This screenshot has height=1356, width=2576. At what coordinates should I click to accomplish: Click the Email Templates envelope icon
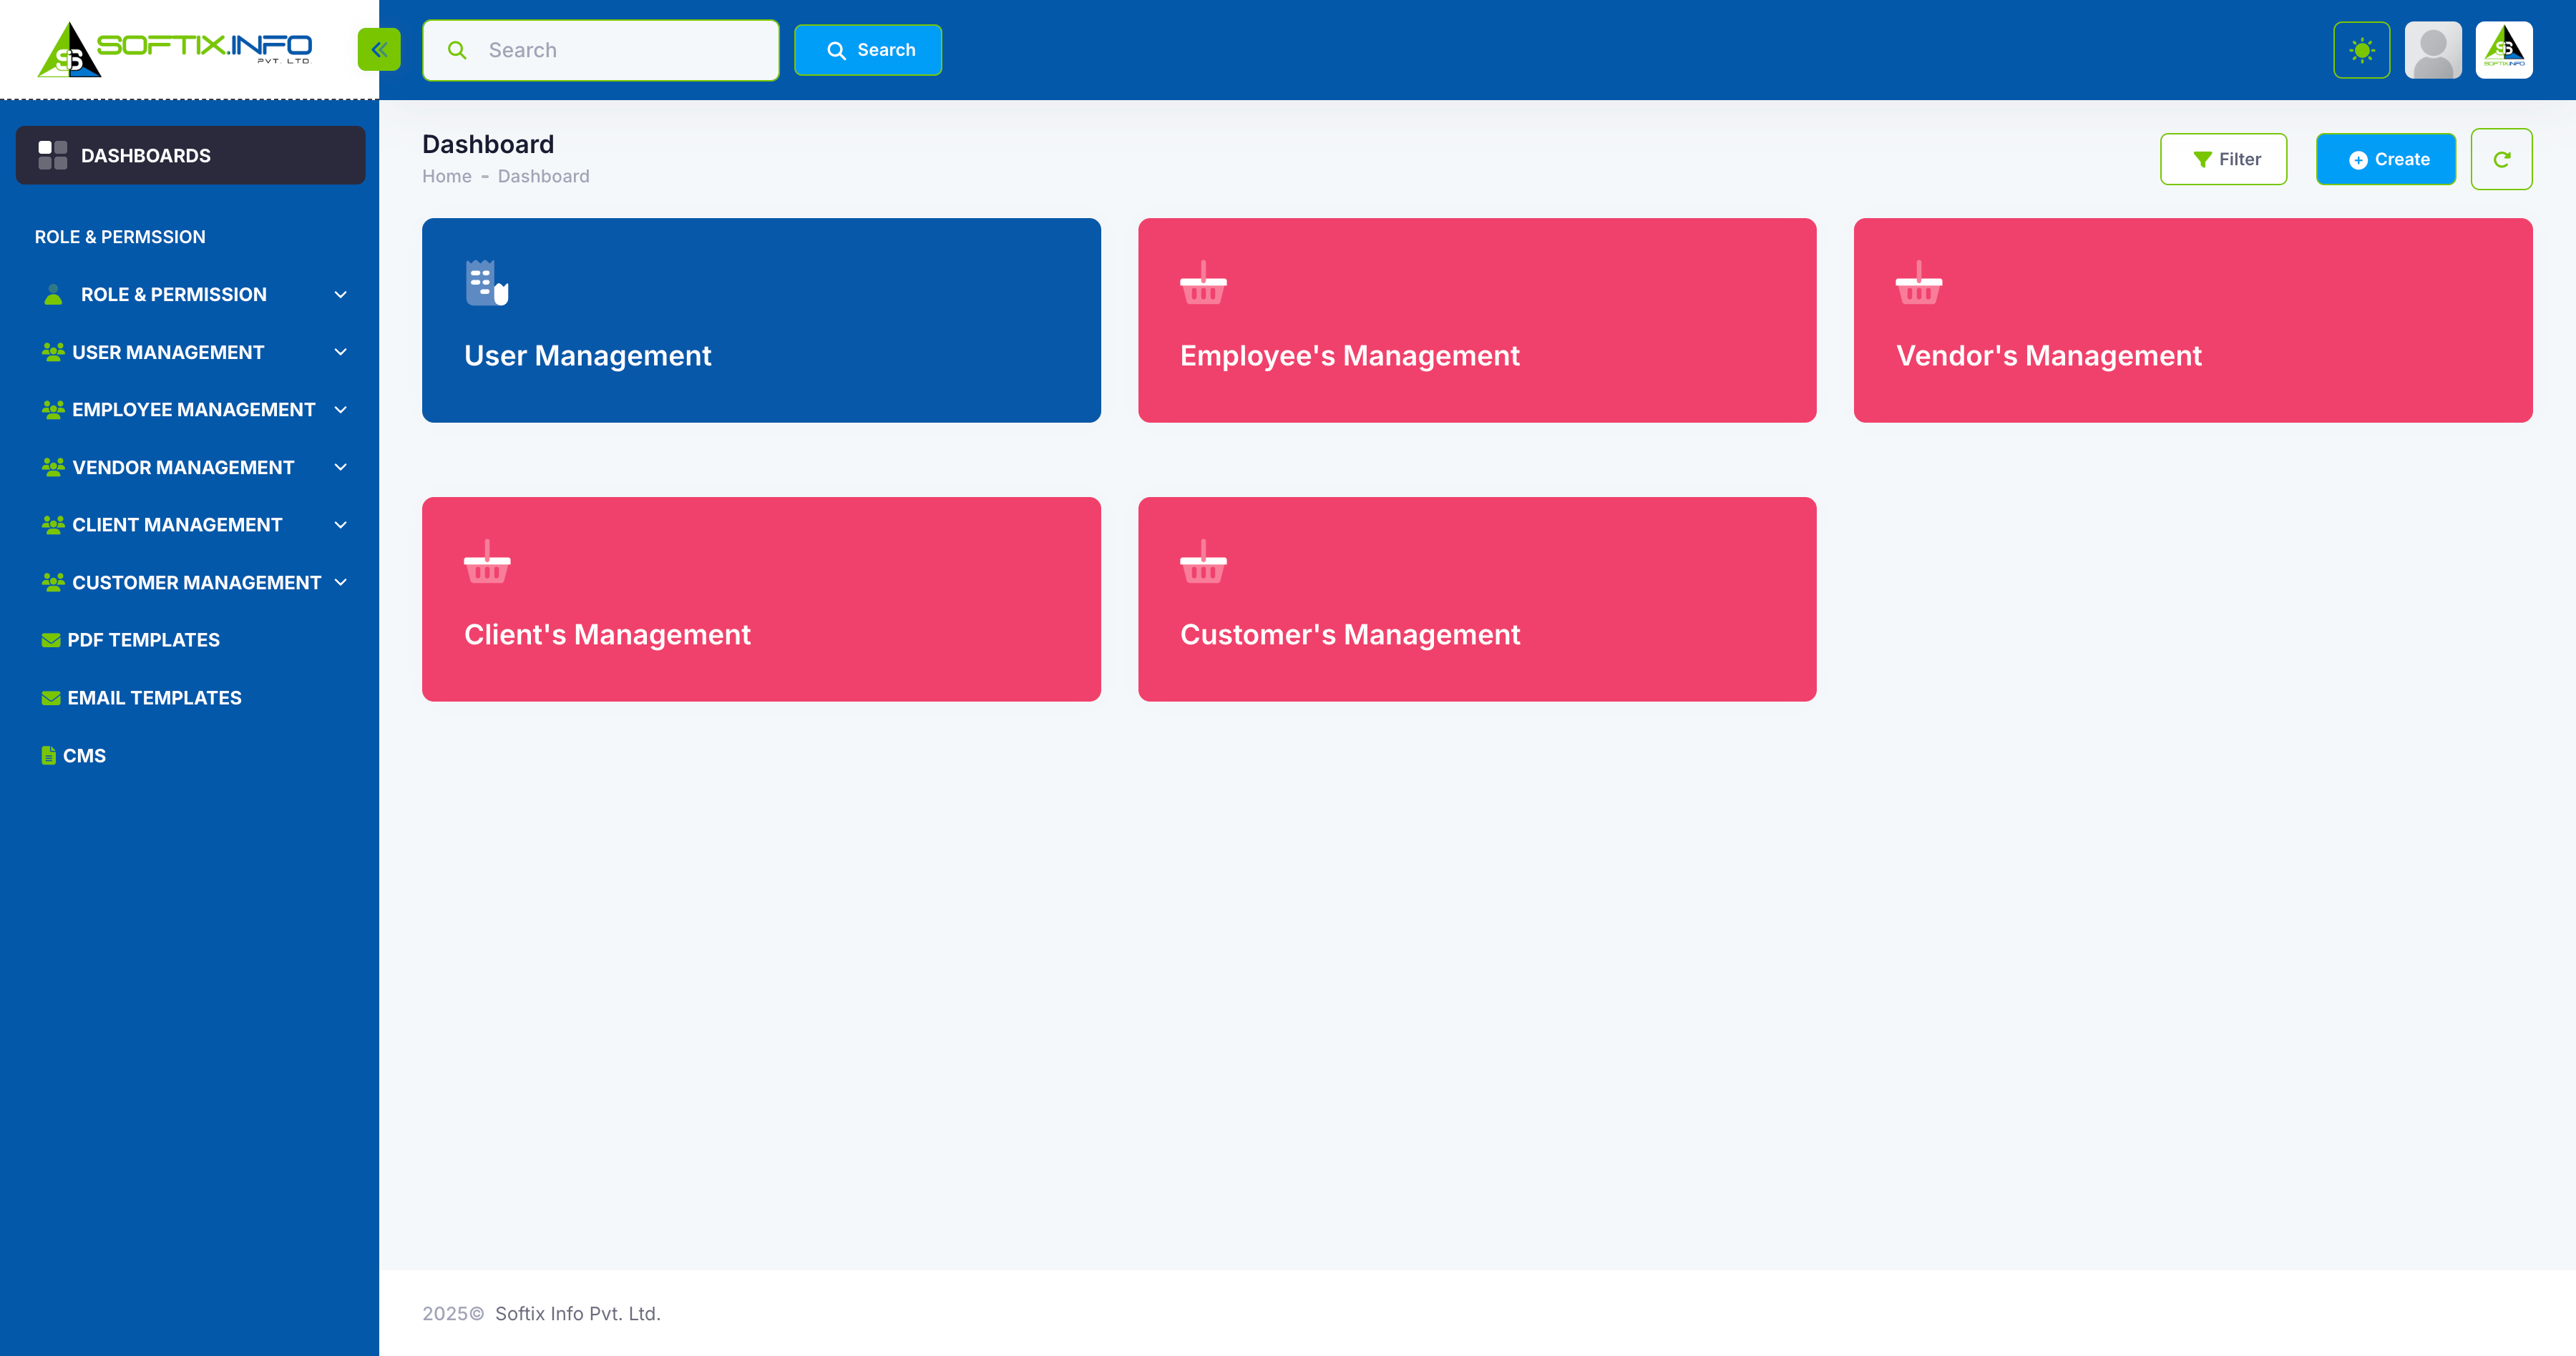(49, 697)
